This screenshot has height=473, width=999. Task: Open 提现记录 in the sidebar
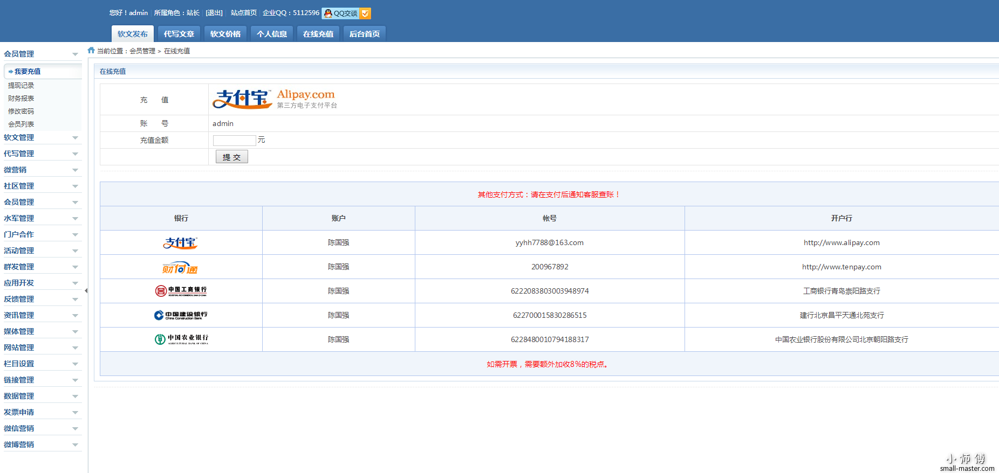click(21, 86)
